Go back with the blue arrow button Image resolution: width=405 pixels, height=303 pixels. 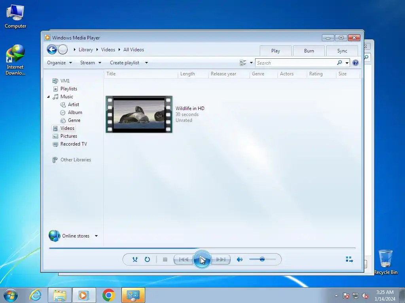[x=52, y=49]
